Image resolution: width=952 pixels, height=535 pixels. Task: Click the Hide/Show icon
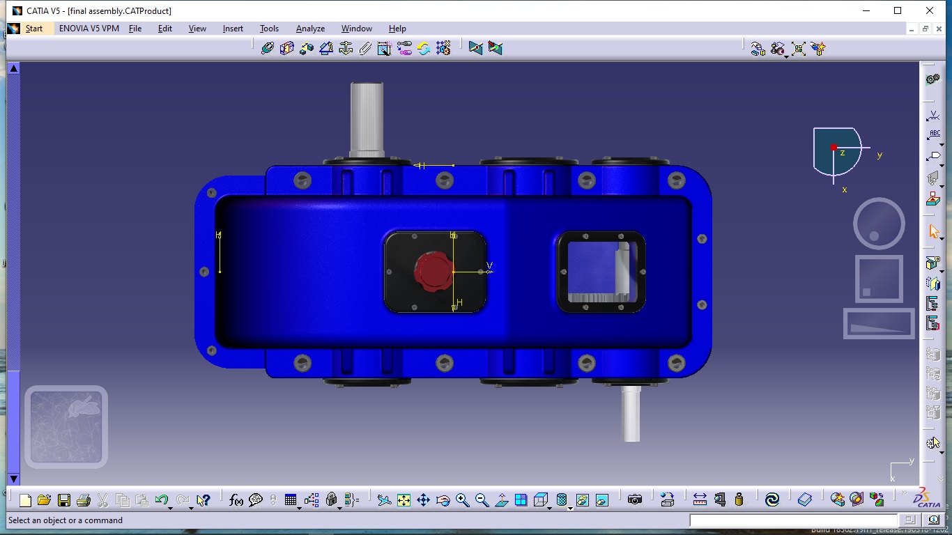pos(582,500)
